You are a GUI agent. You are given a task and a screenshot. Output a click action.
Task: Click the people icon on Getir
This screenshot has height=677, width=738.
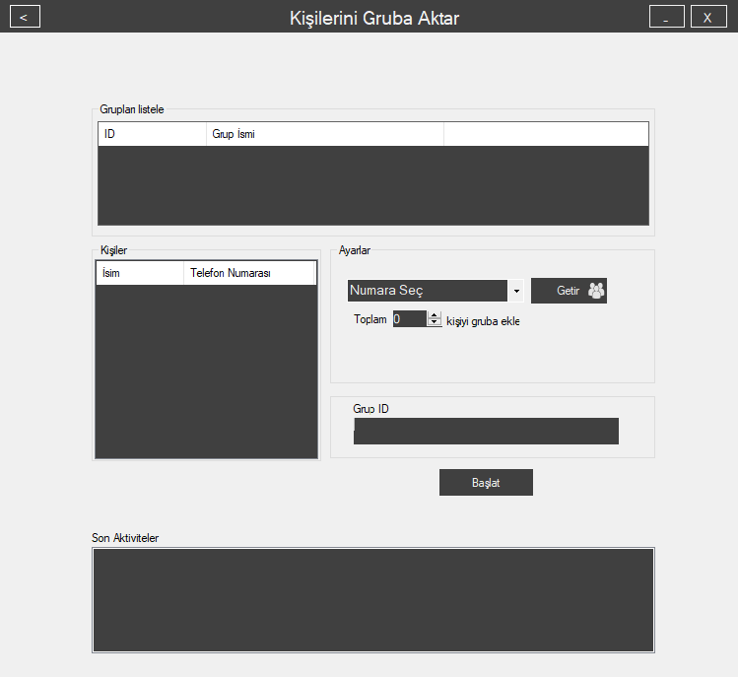(x=596, y=291)
